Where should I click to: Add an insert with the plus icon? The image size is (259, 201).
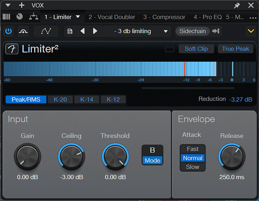coord(22,5)
